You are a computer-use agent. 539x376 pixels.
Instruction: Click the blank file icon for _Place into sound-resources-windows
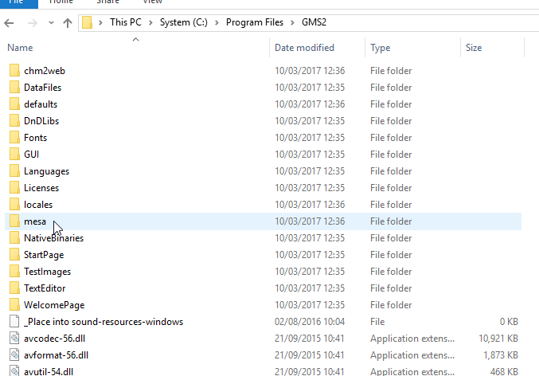pos(14,322)
